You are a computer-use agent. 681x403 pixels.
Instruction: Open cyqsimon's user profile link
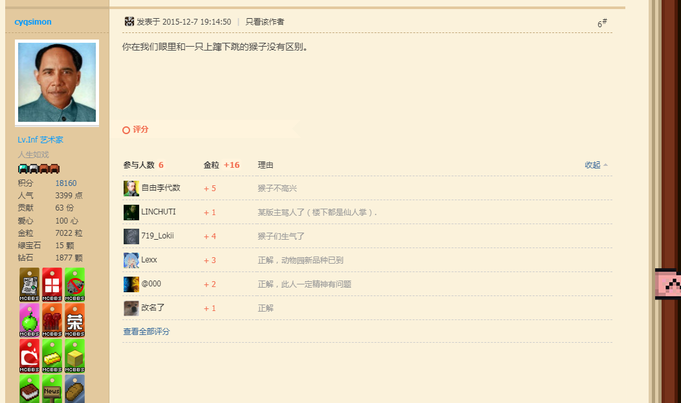click(33, 22)
